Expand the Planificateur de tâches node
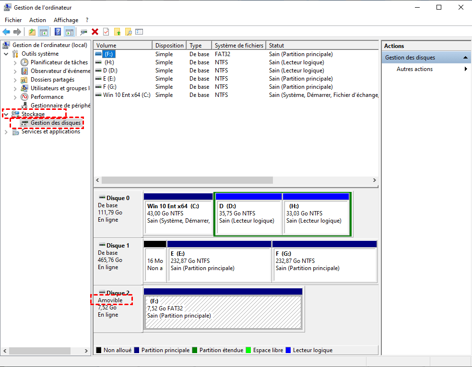Image resolution: width=472 pixels, height=367 pixels. tap(15, 62)
